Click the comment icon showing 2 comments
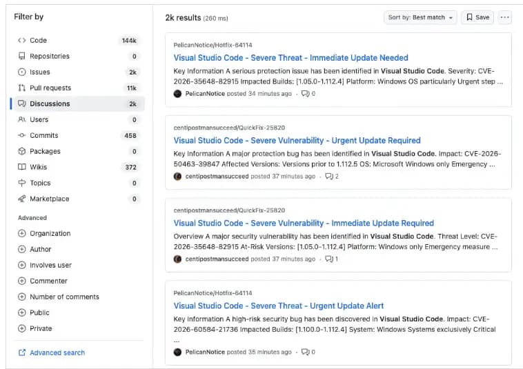 329,176
